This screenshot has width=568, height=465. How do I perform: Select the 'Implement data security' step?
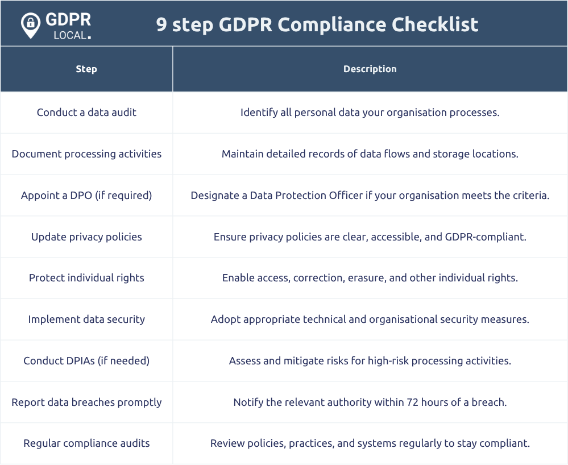(86, 319)
